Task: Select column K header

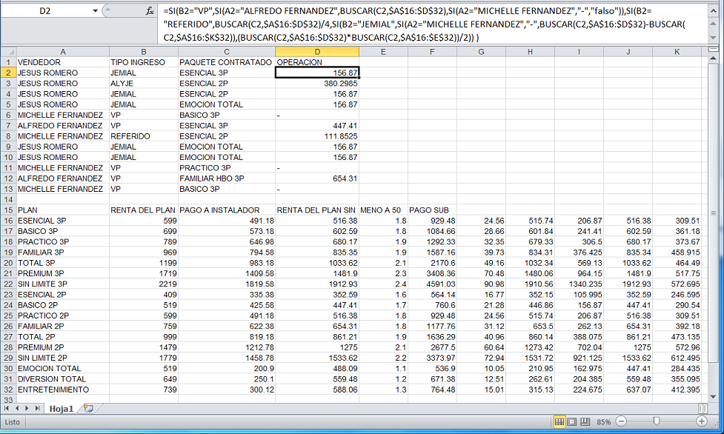Action: pyautogui.click(x=677, y=52)
